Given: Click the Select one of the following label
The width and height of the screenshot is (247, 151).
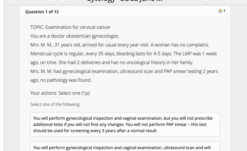Looking at the screenshot, I should [55, 104].
